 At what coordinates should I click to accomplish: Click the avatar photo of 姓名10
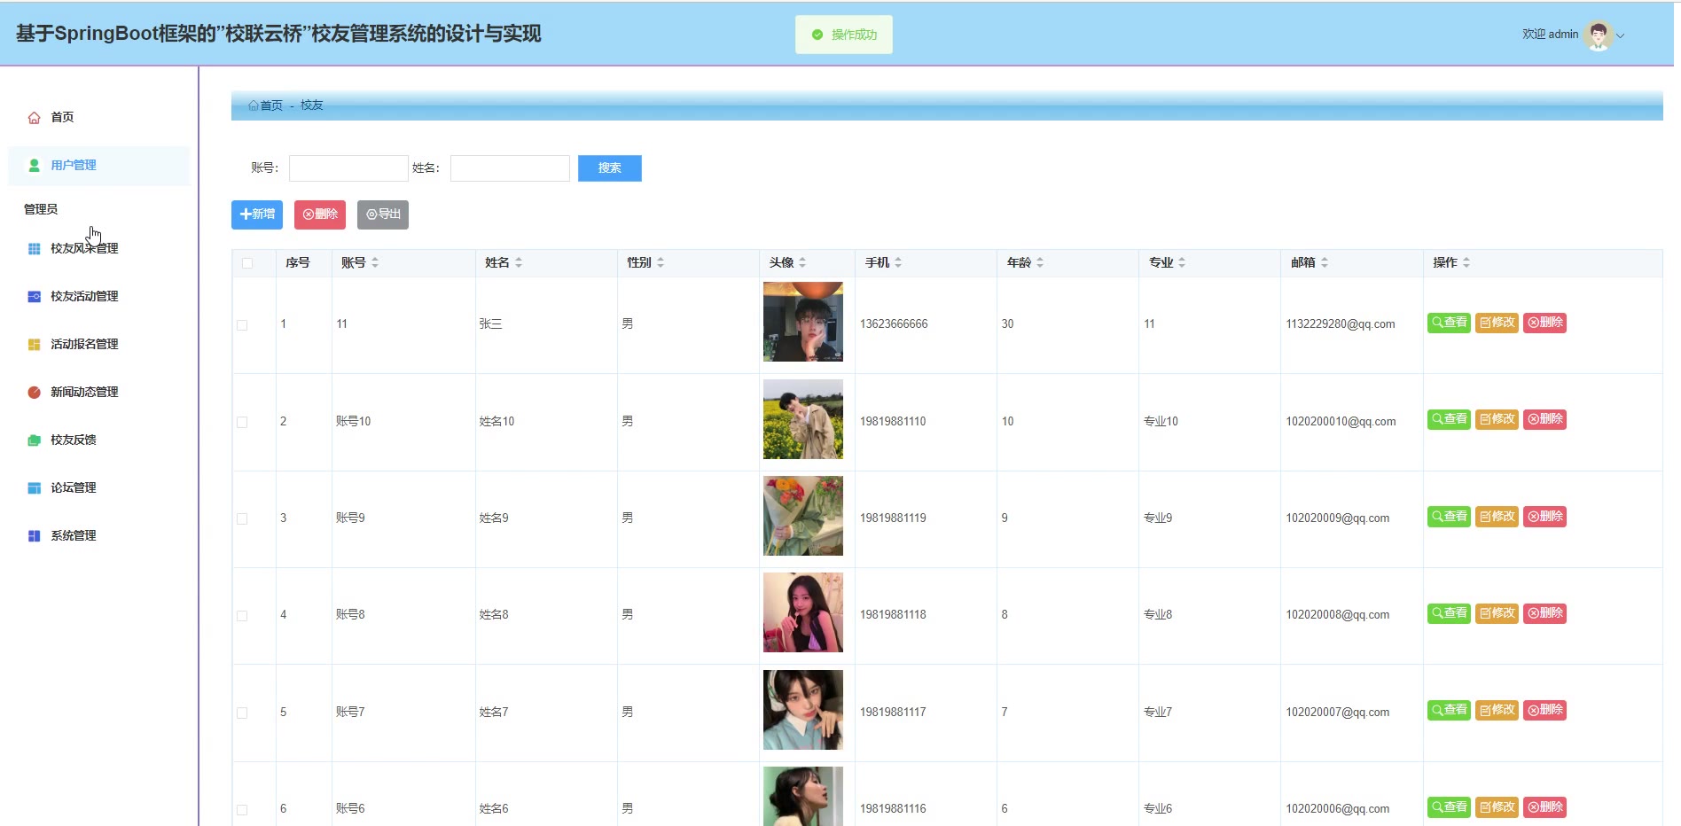click(x=803, y=419)
